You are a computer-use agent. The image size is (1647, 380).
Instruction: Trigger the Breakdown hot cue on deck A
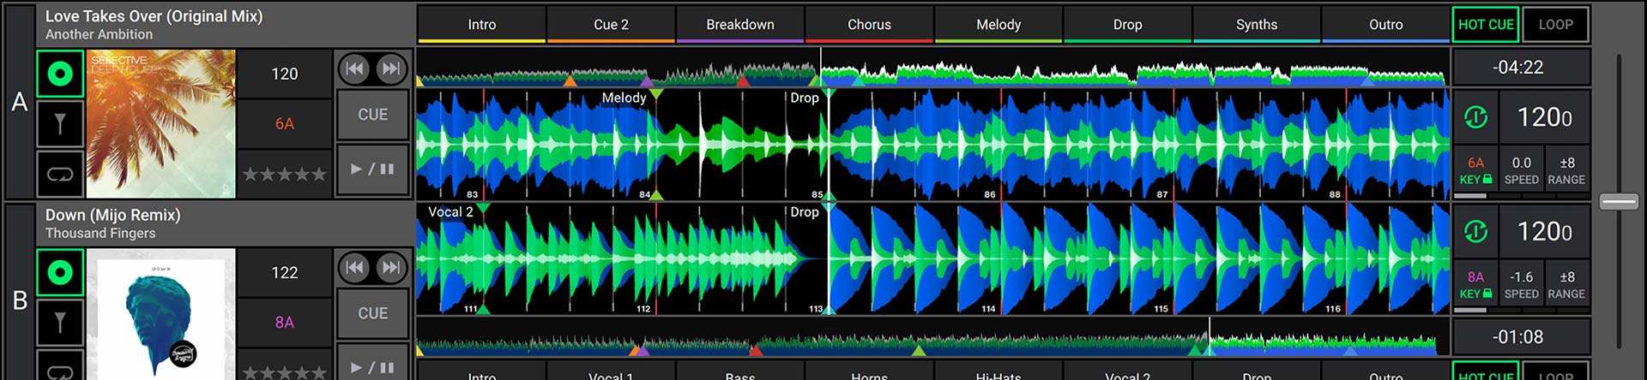click(x=739, y=25)
